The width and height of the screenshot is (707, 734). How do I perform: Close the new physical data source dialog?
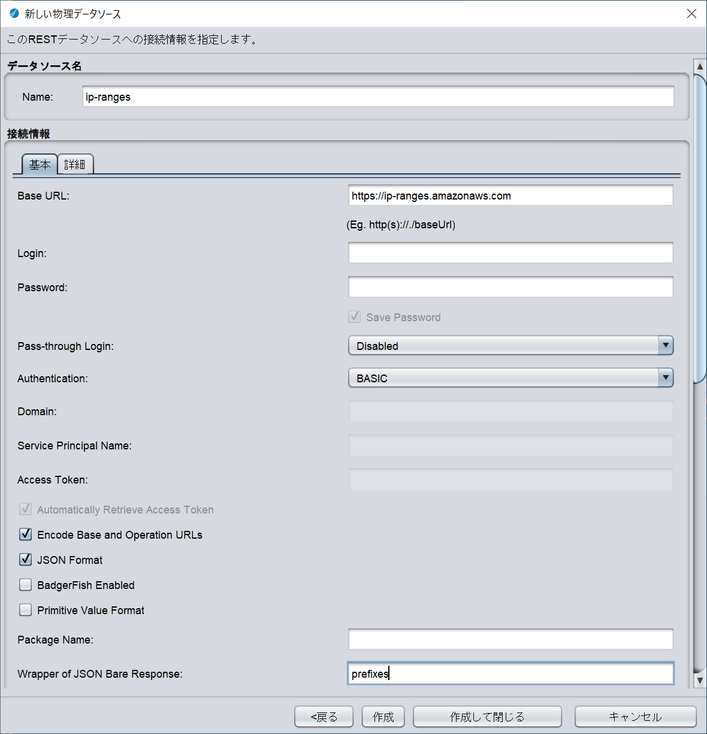[691, 13]
